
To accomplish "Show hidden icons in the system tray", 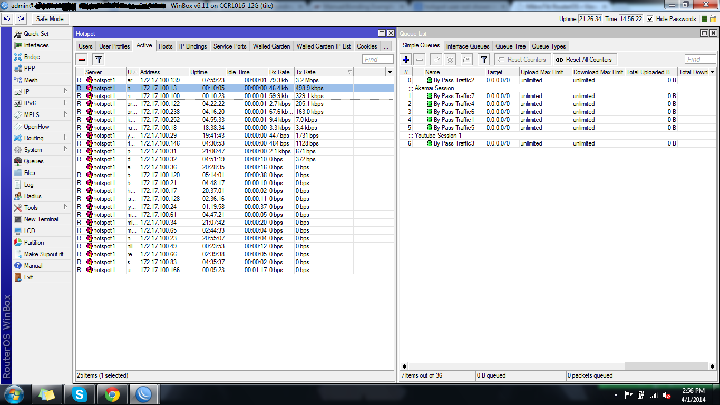I will [616, 395].
